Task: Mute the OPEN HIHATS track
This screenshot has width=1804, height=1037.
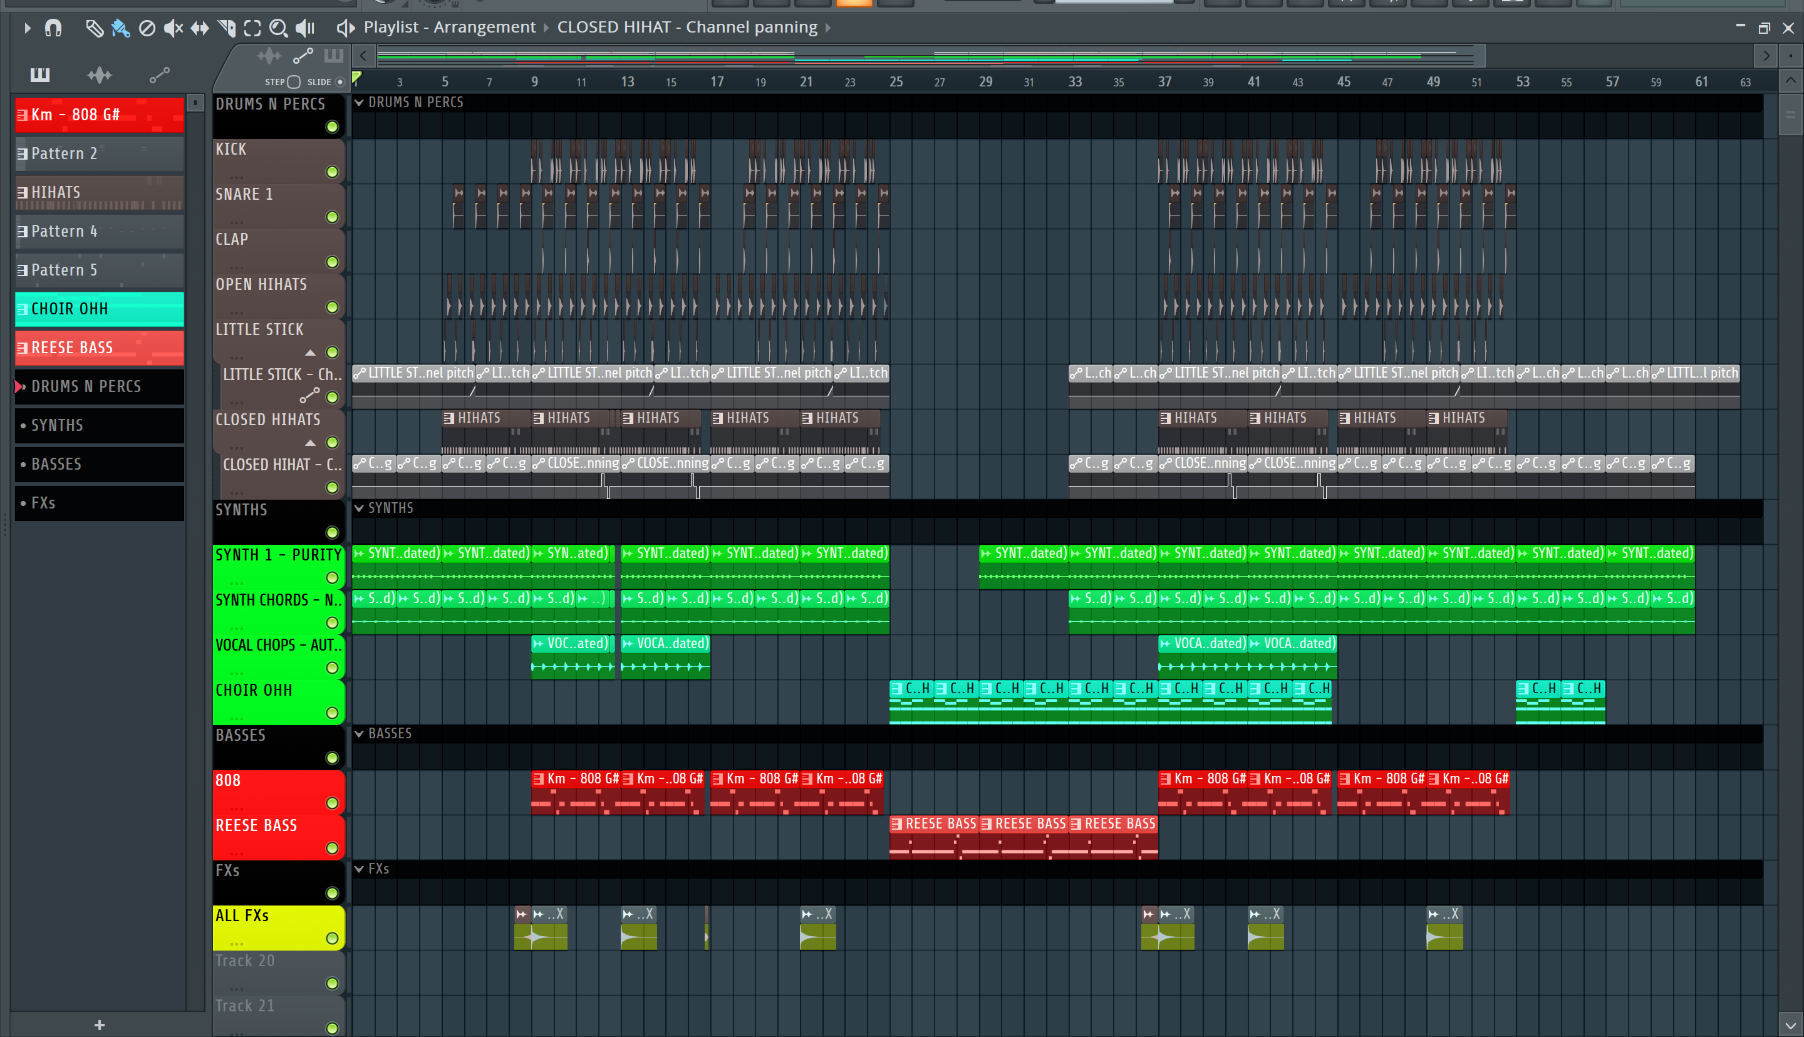Action: (332, 307)
